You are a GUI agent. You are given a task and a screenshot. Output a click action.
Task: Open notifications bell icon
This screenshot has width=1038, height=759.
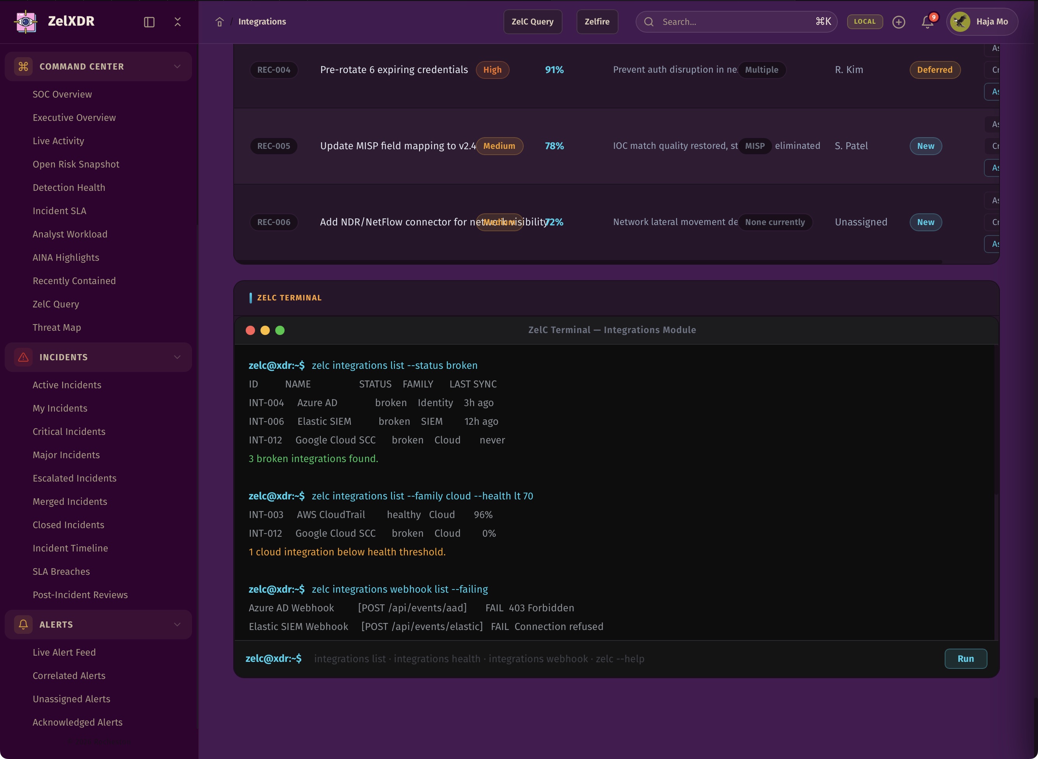(x=927, y=22)
